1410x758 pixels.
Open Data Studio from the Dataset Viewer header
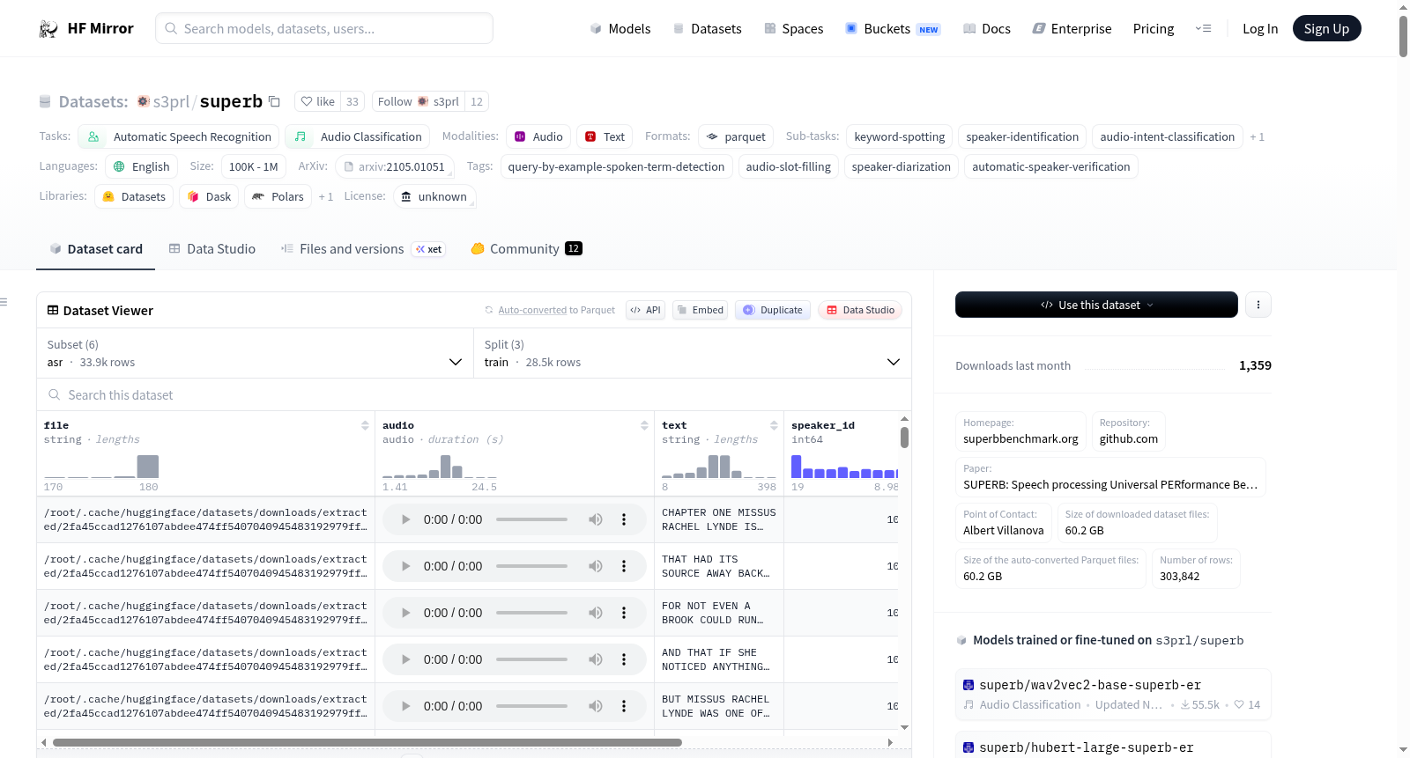click(x=860, y=310)
